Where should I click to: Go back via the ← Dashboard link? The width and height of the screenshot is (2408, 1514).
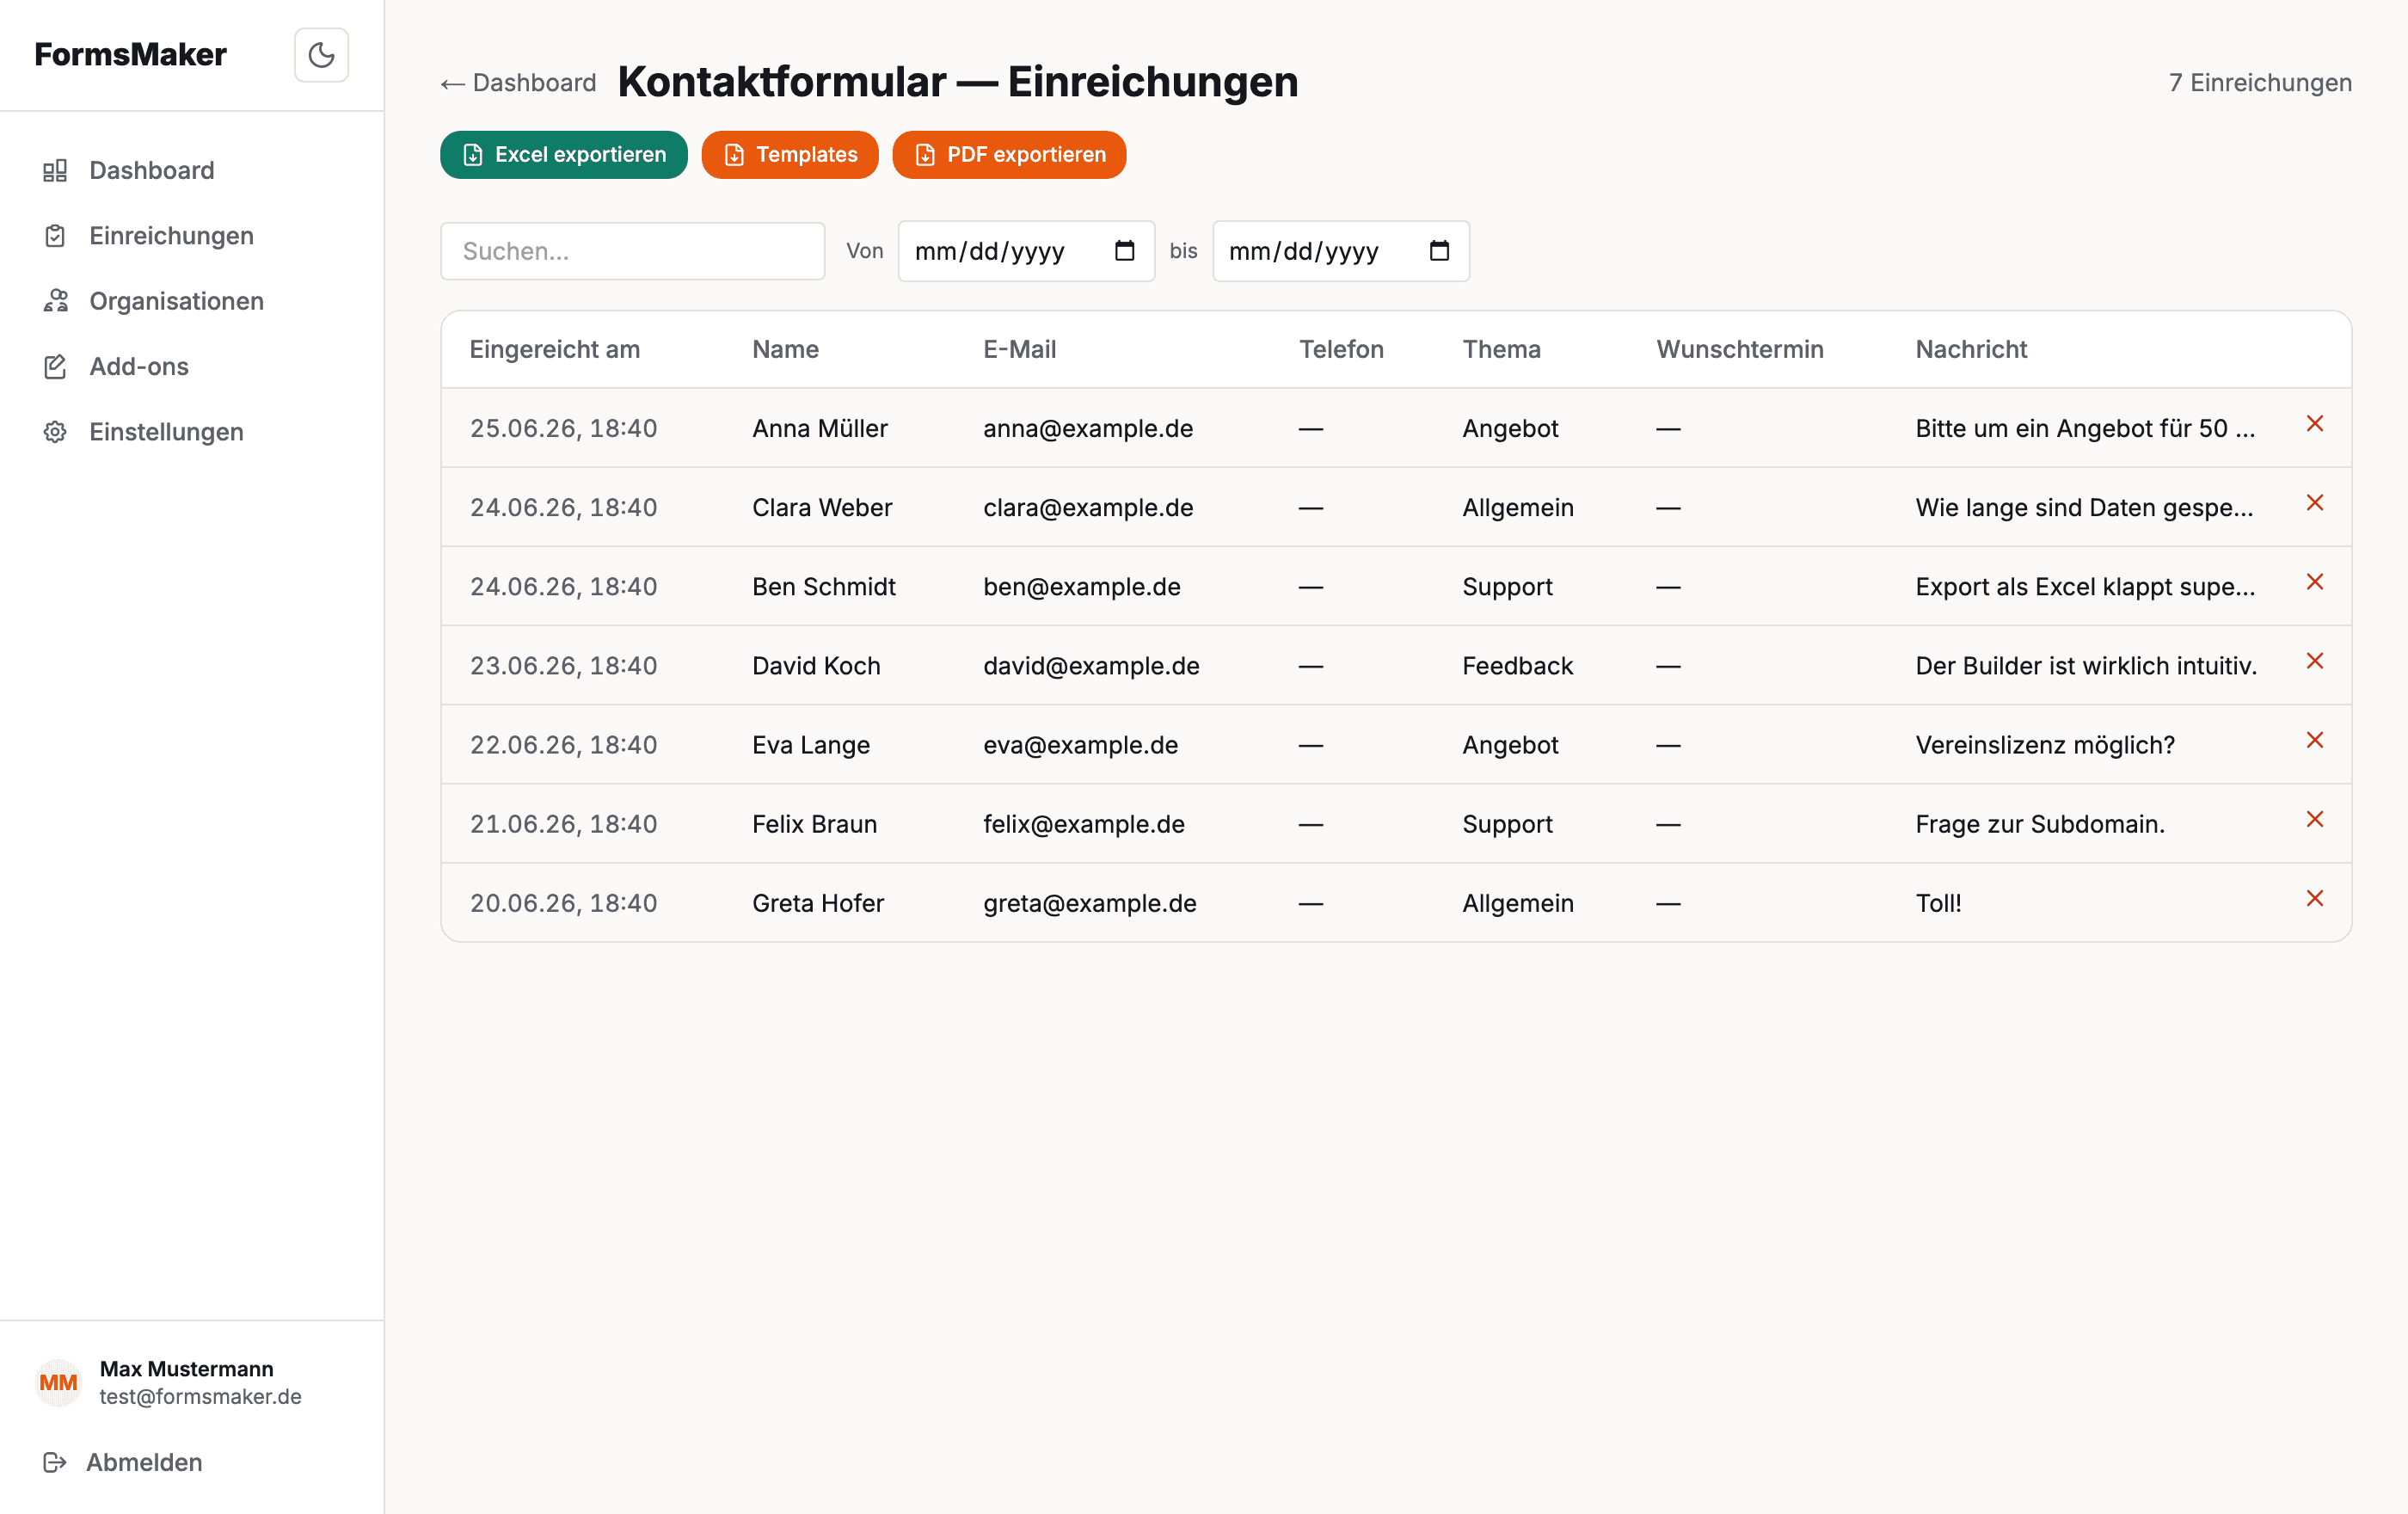518,82
